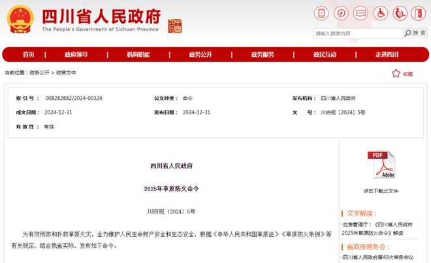This screenshot has width=431, height=263.
Task: Open the elderly care mode icon
Action: (400, 13)
